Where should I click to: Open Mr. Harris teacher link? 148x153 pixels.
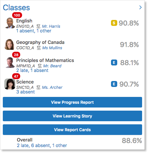pos(51,26)
